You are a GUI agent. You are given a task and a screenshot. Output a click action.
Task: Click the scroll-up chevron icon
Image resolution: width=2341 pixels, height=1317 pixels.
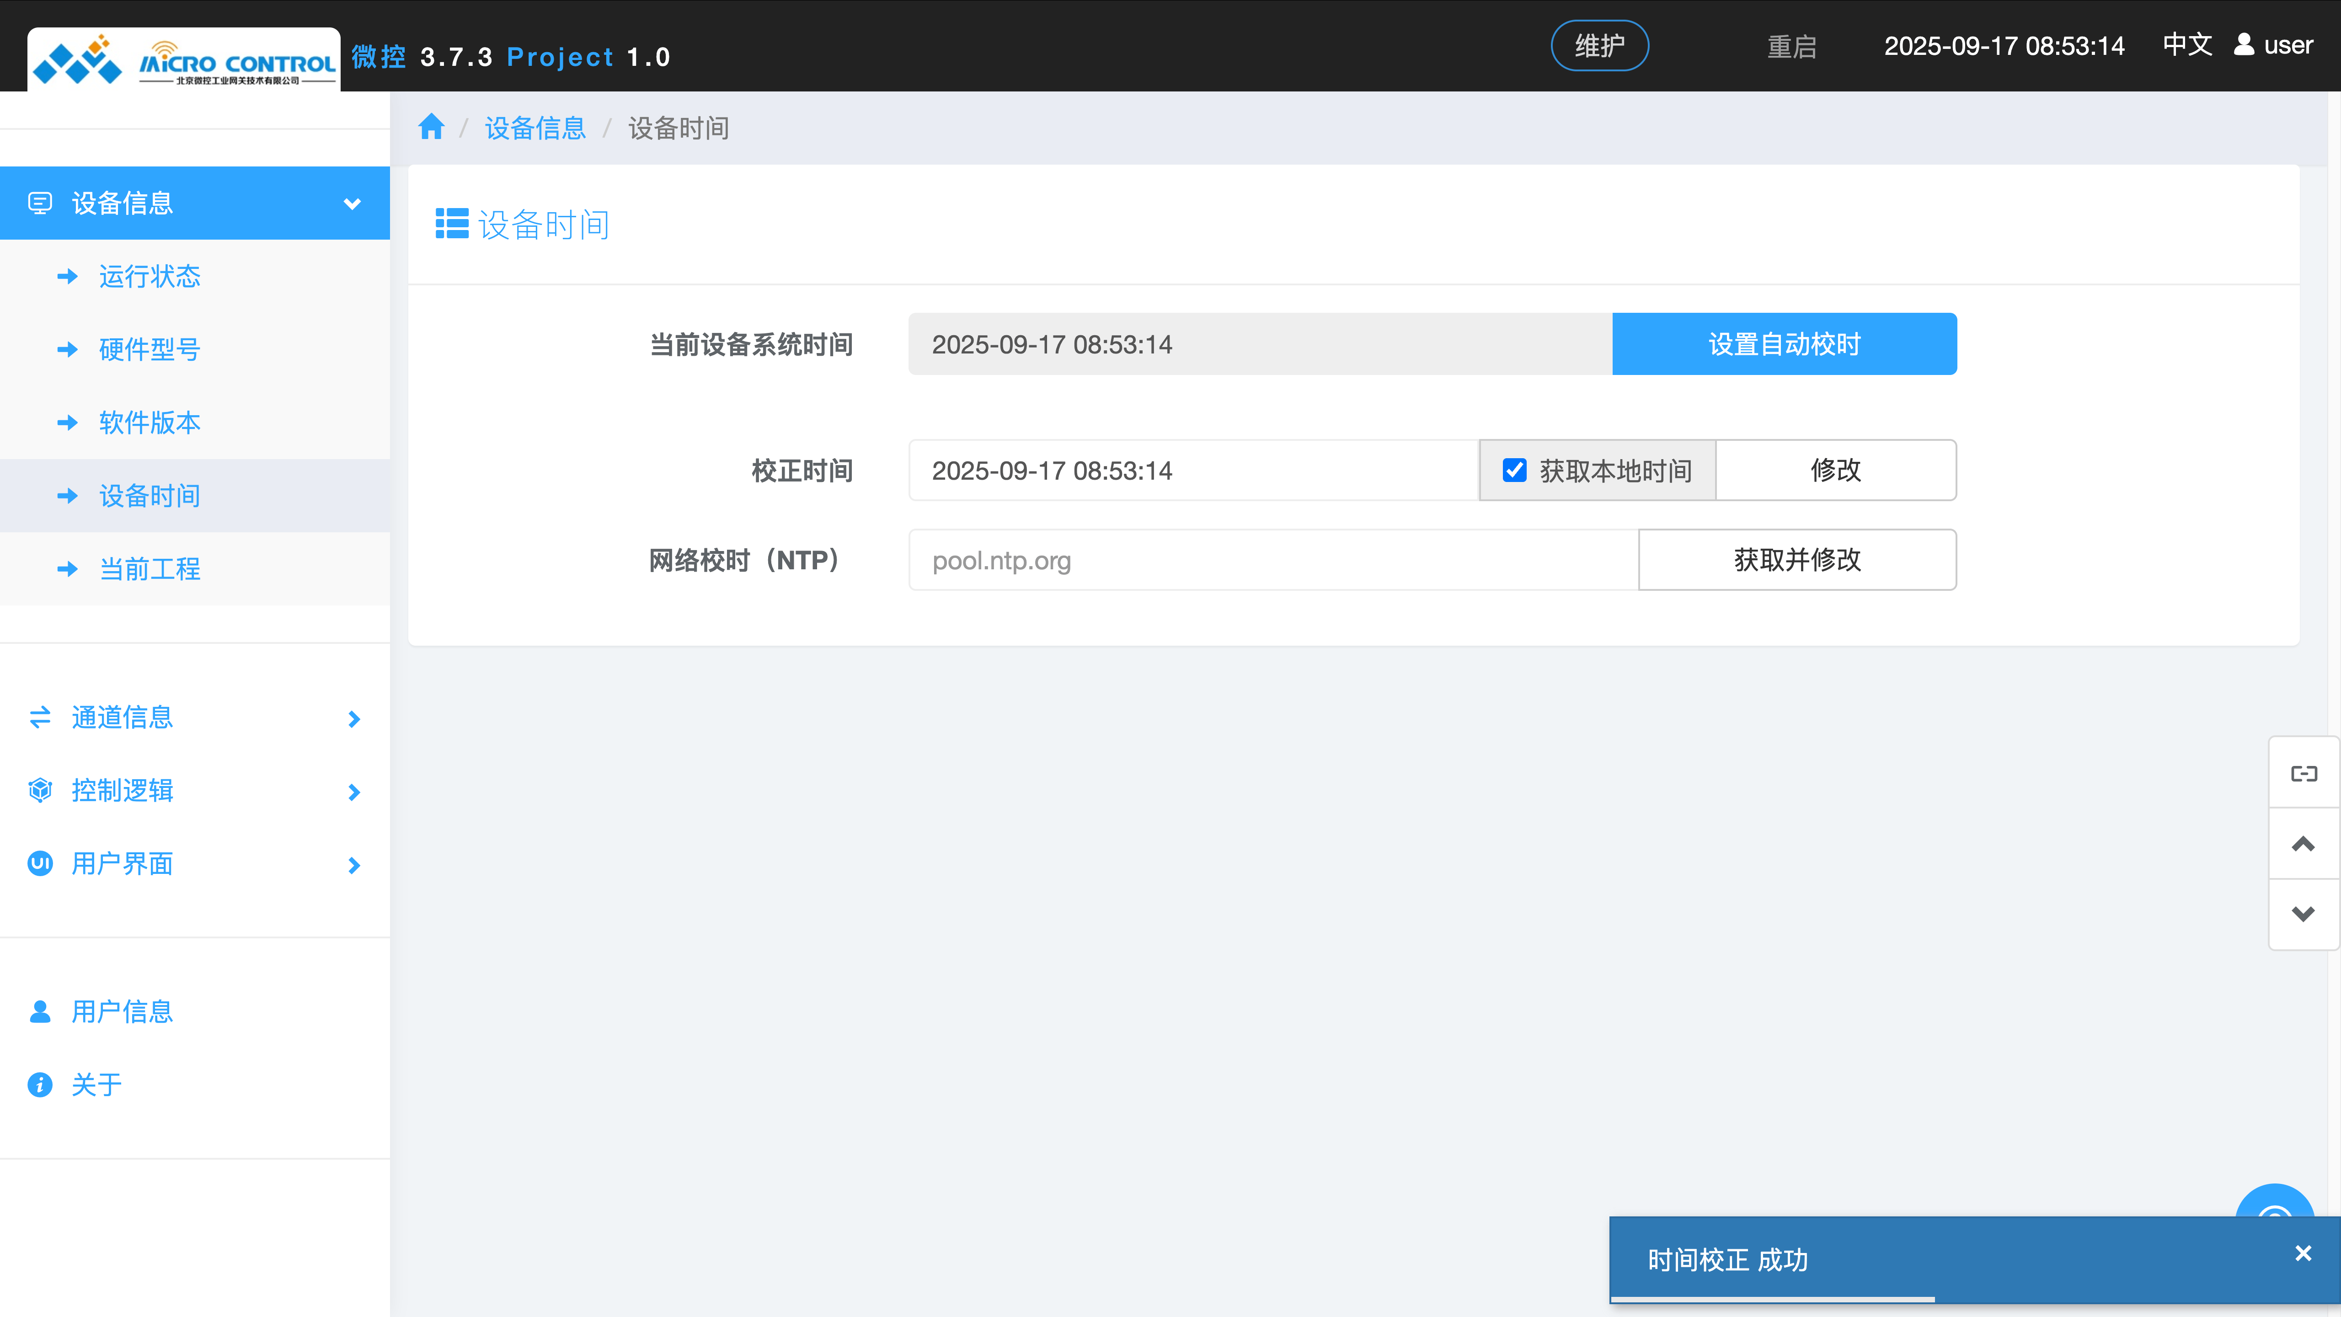click(2303, 844)
